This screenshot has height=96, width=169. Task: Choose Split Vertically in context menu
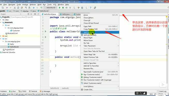coord(100,32)
